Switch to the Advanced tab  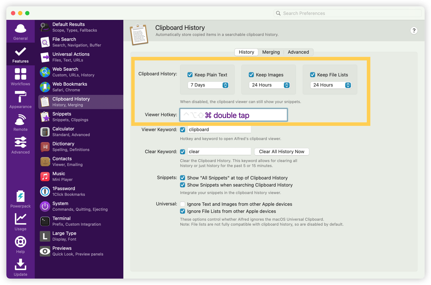pos(298,52)
